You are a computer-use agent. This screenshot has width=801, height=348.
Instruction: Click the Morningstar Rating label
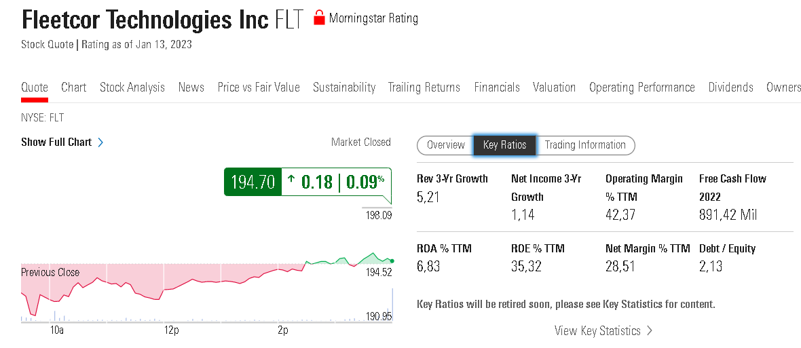click(x=373, y=19)
